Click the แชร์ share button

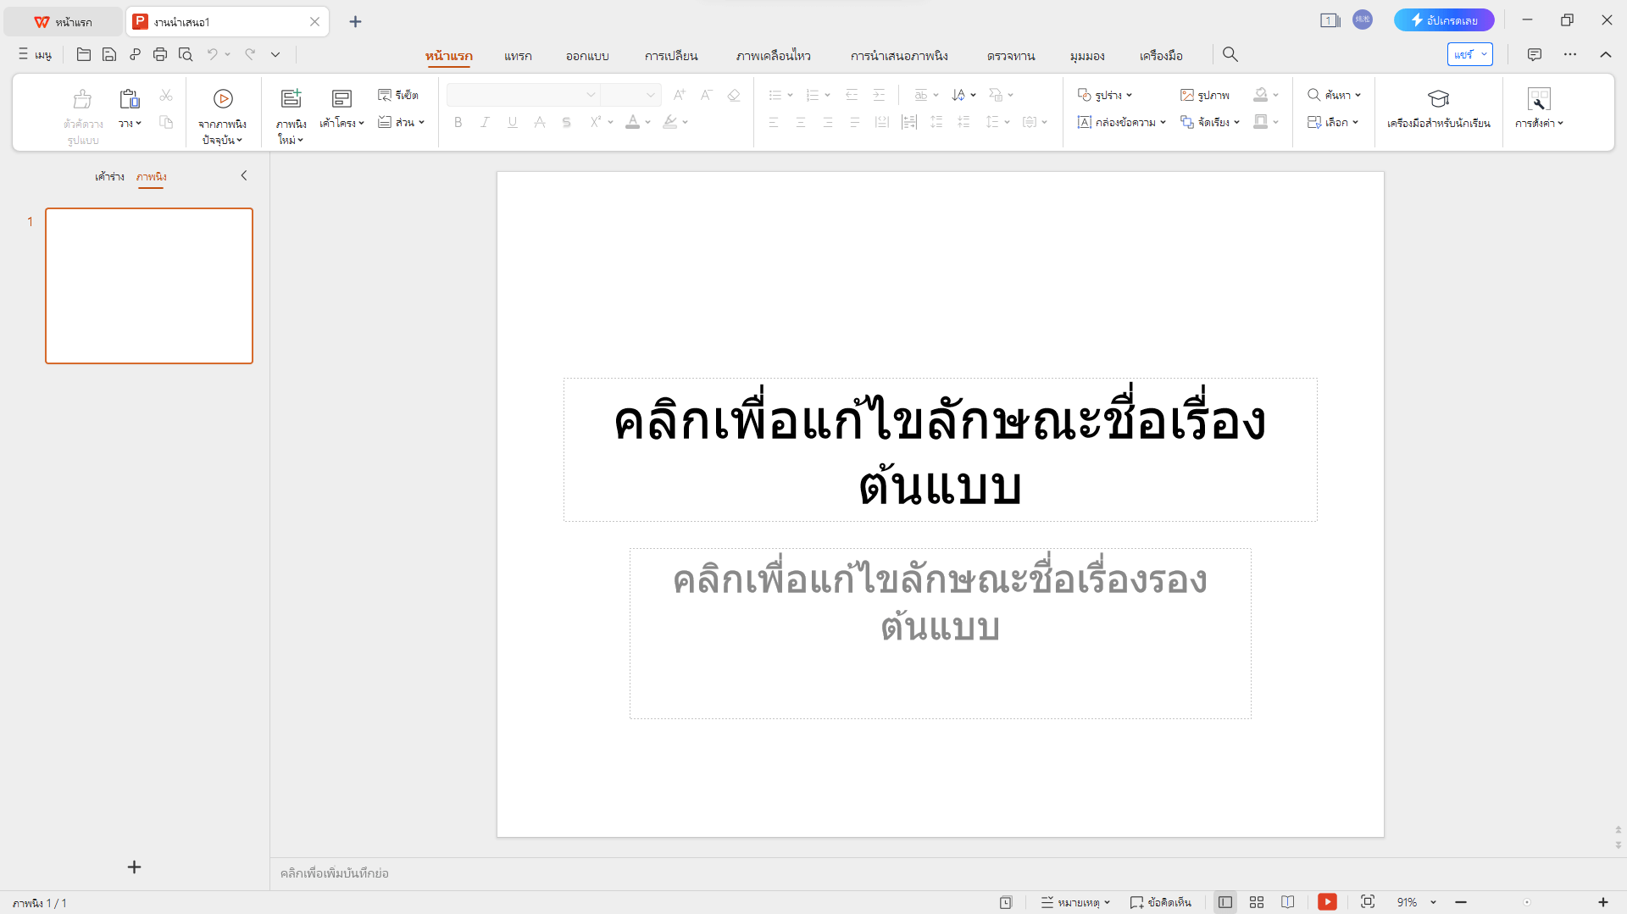coord(1465,53)
